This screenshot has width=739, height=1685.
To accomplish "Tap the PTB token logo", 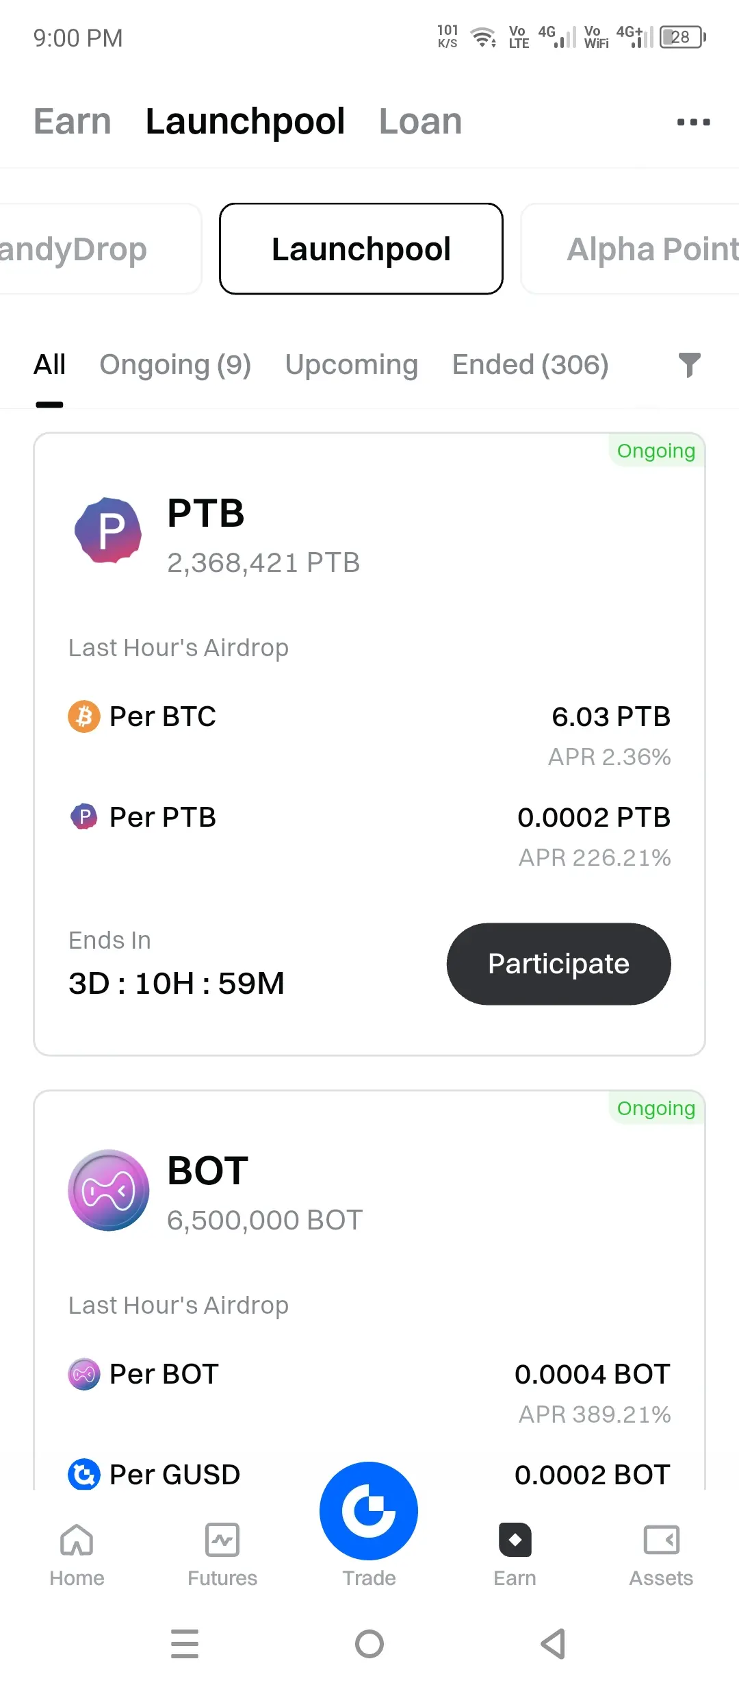I will [x=108, y=530].
